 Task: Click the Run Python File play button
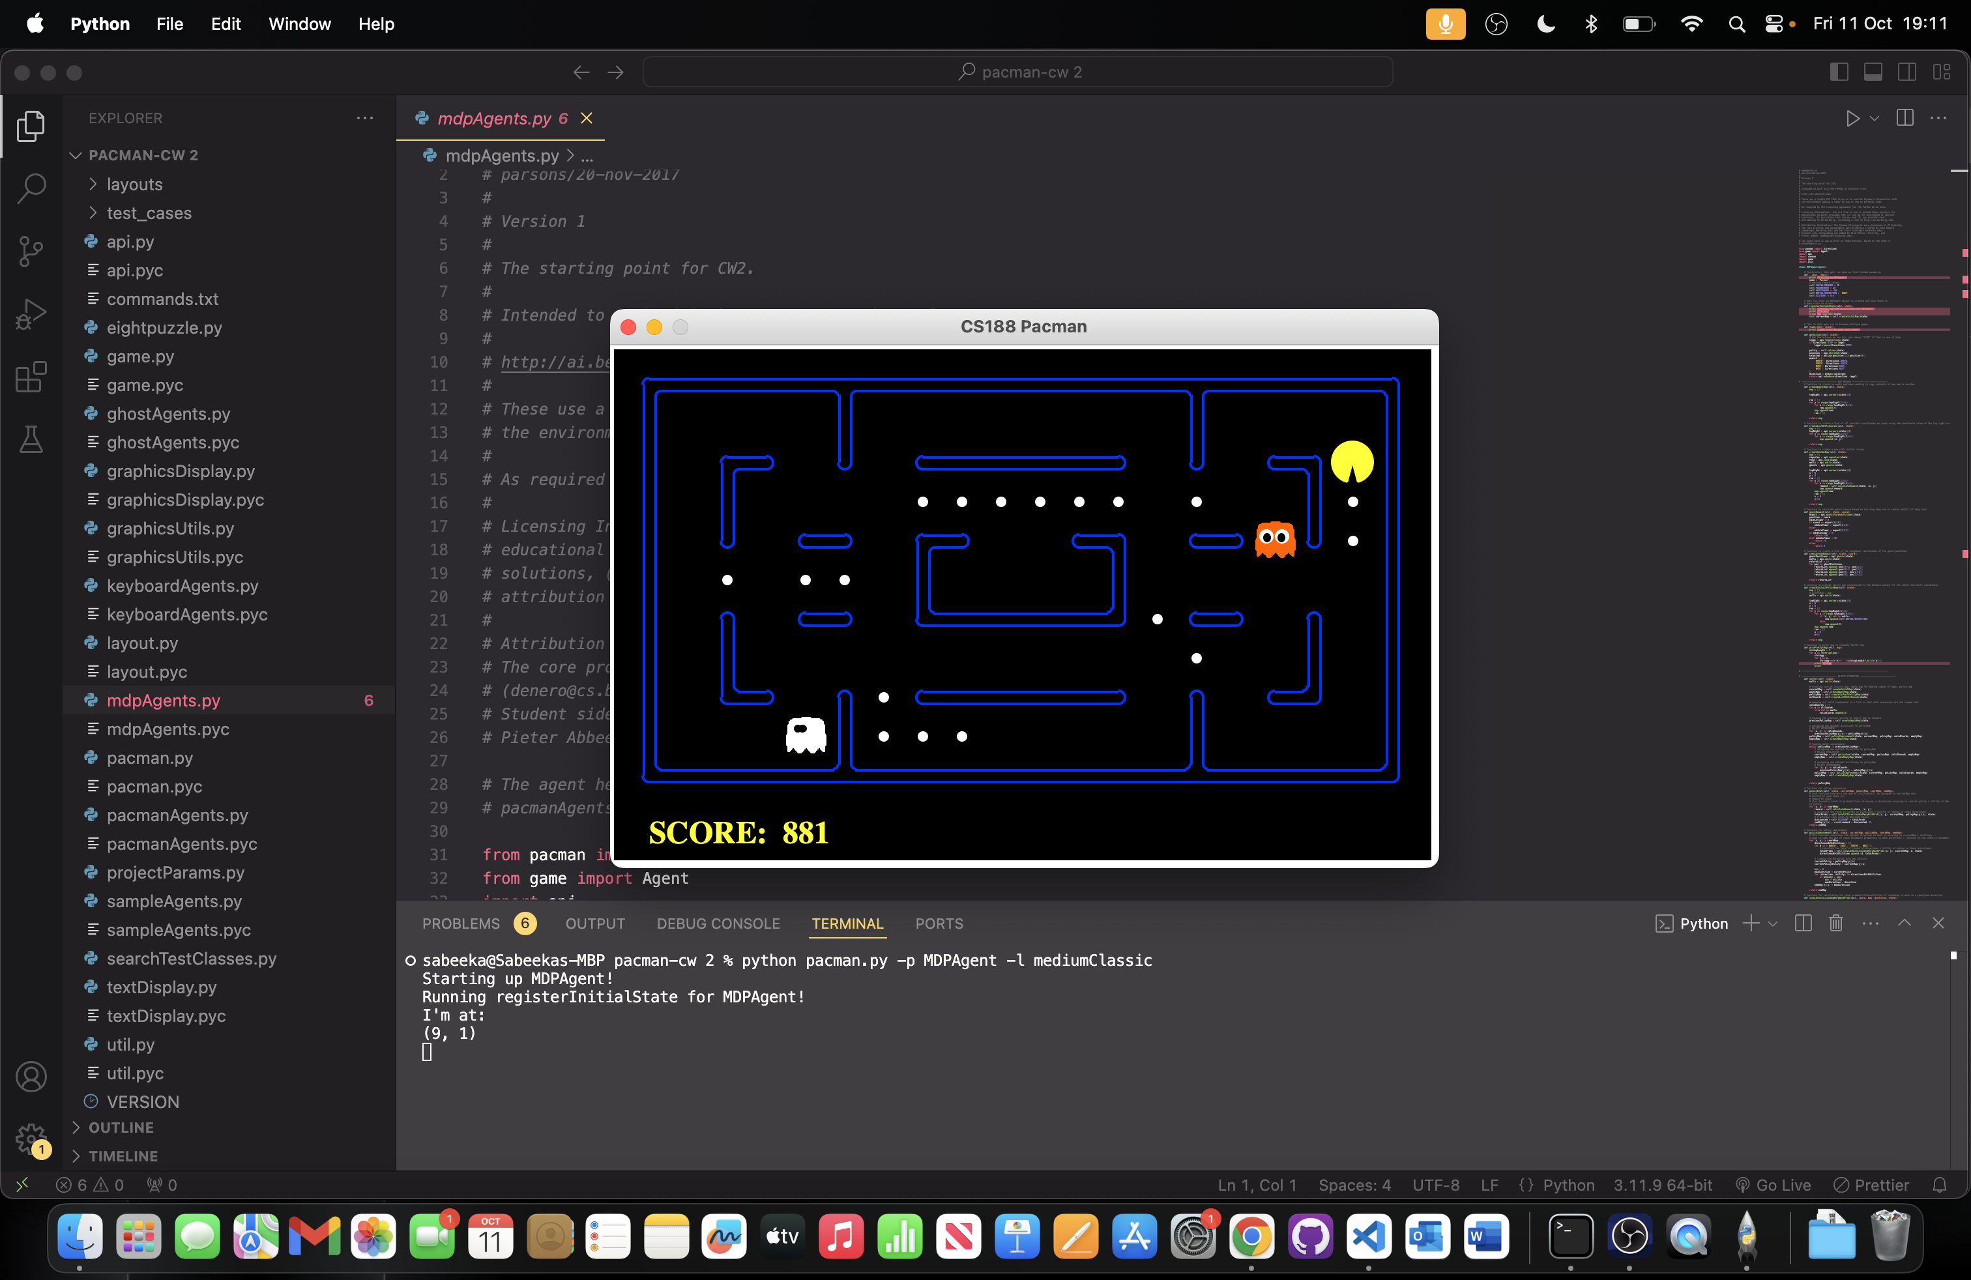[1852, 119]
